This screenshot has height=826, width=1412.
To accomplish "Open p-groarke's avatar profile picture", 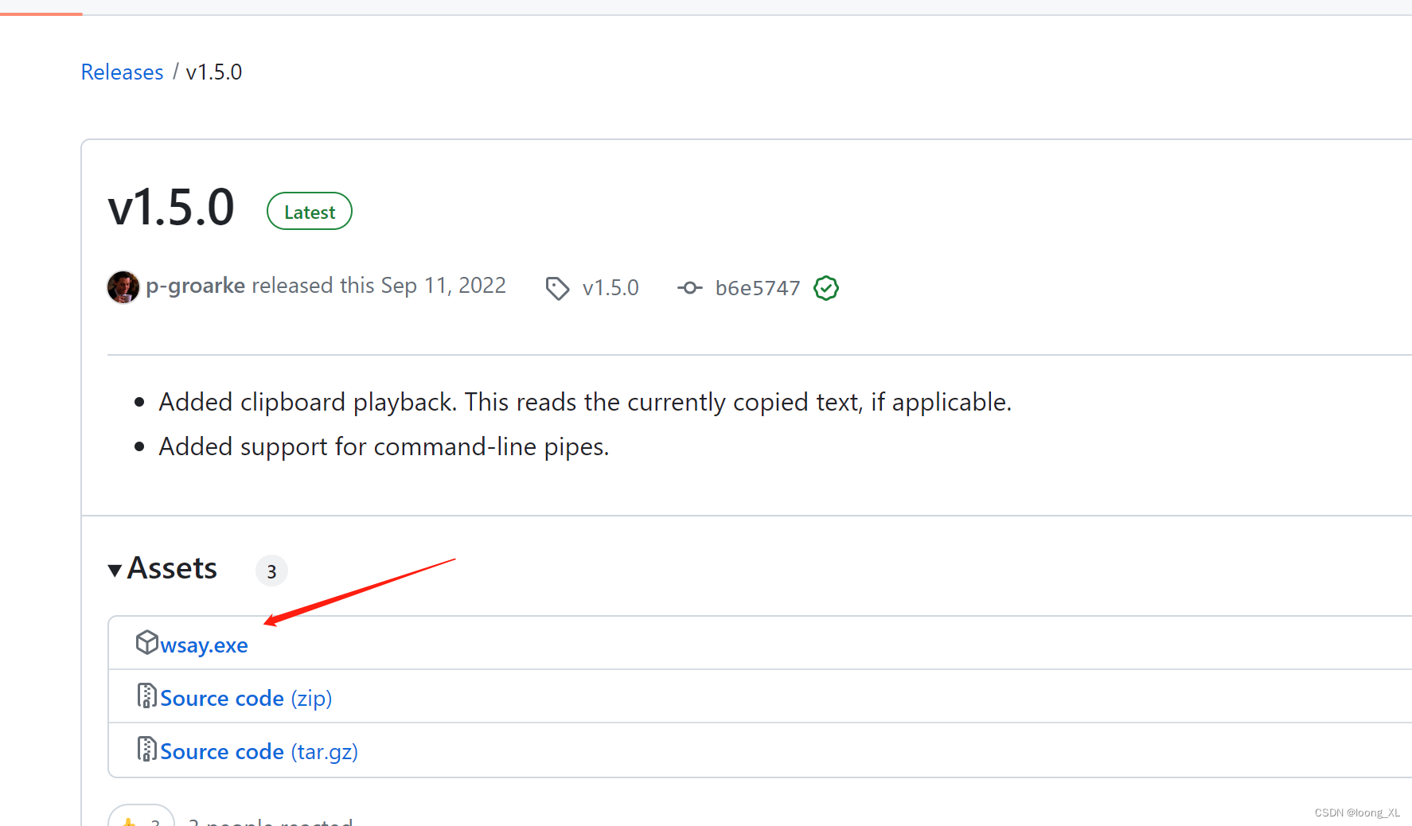I will [x=123, y=287].
